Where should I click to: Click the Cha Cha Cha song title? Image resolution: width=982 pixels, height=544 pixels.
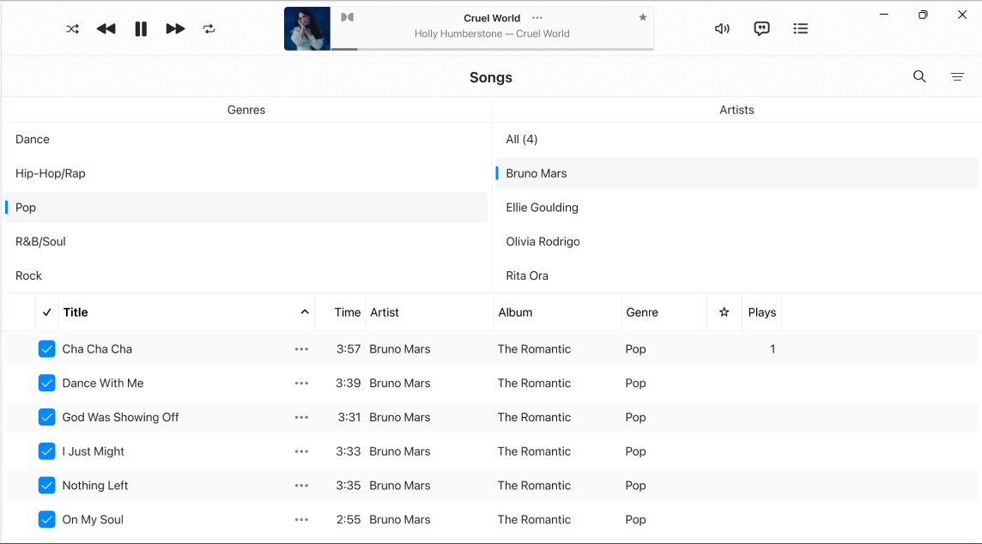97,349
